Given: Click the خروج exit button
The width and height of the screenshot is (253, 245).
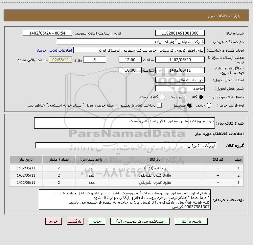Looking at the screenshot, I should [x=54, y=221].
